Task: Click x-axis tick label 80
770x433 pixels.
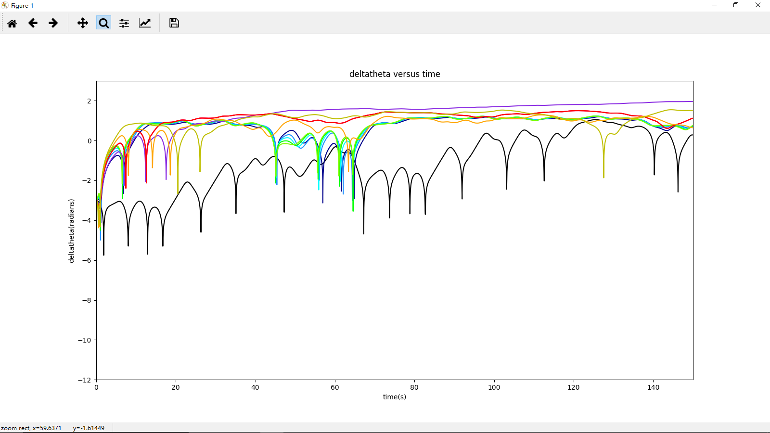Action: pos(414,387)
